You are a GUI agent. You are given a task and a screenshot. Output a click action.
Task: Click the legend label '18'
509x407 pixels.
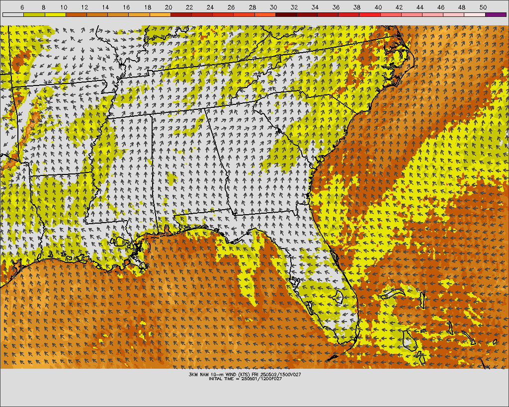click(x=147, y=7)
